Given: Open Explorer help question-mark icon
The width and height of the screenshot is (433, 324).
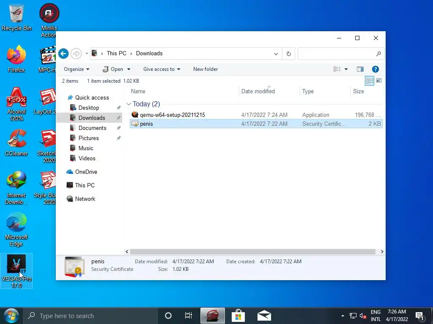Looking at the screenshot, I should click(375, 69).
